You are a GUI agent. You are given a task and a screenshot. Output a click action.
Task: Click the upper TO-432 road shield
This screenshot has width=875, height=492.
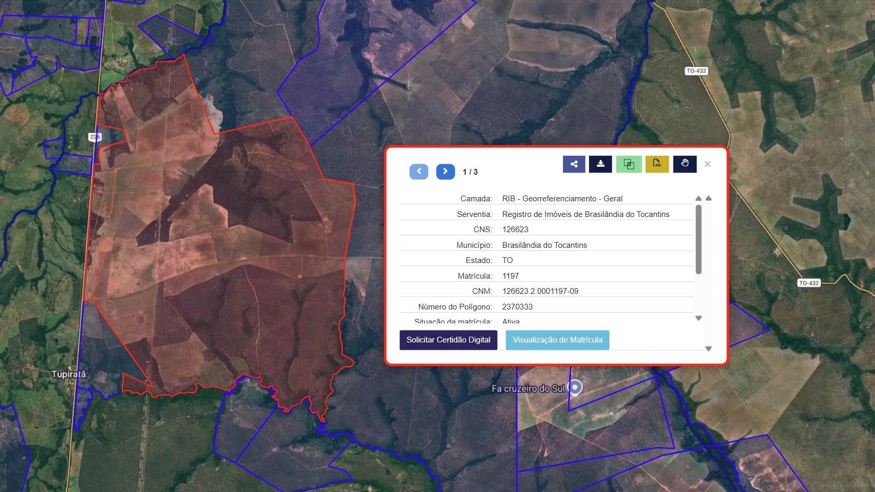click(697, 71)
